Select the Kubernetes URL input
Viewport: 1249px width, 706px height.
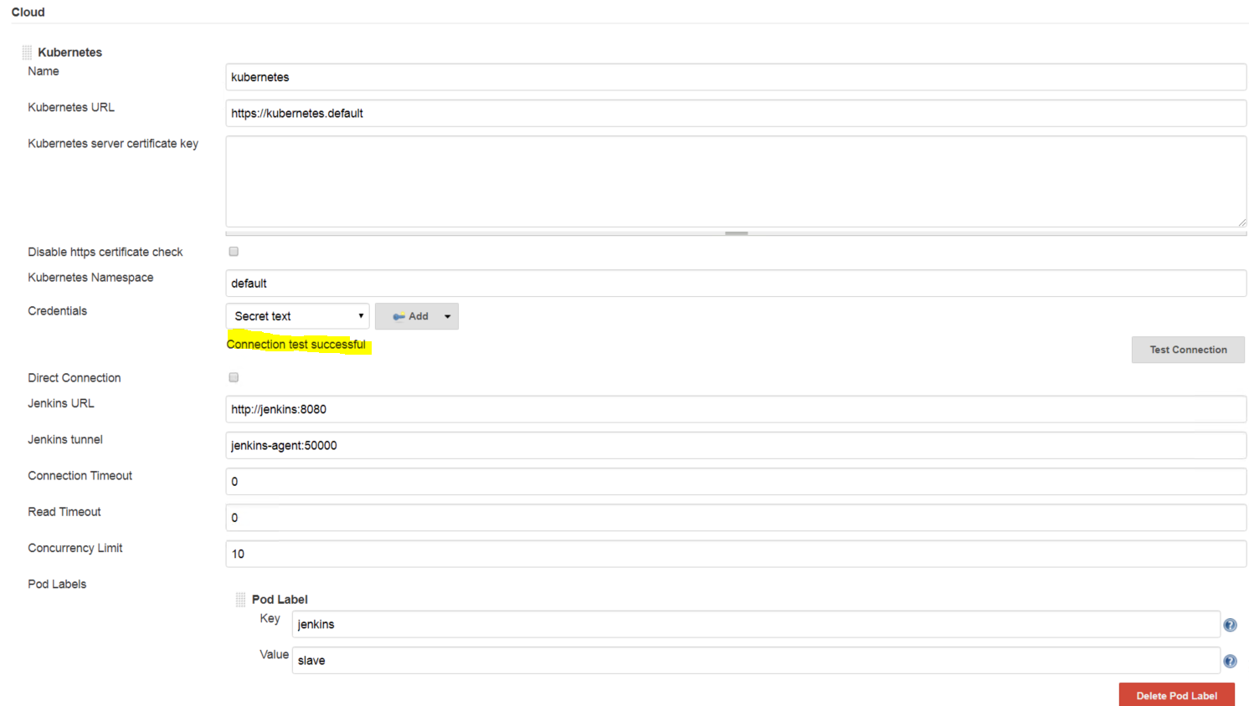point(586,113)
